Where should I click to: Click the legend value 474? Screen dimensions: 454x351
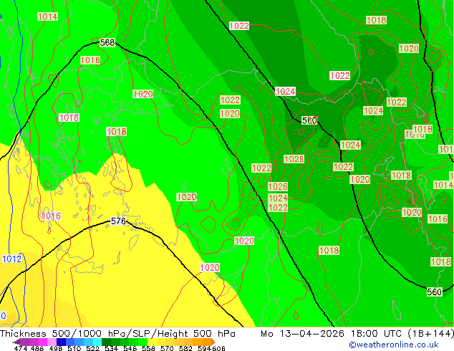(x=21, y=348)
